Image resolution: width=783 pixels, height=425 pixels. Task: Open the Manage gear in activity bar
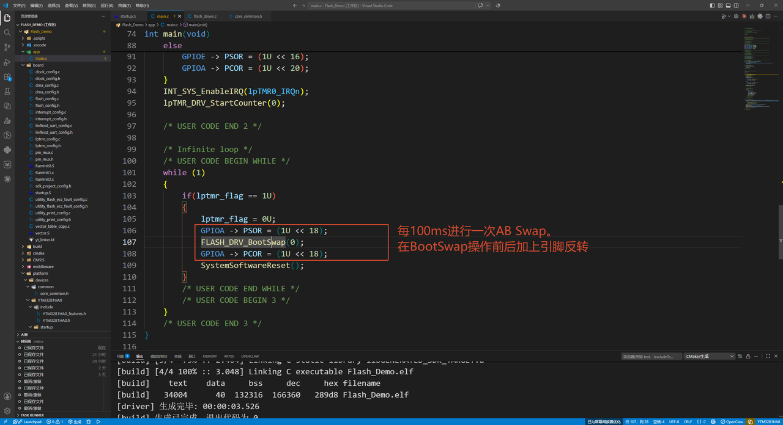coord(7,411)
